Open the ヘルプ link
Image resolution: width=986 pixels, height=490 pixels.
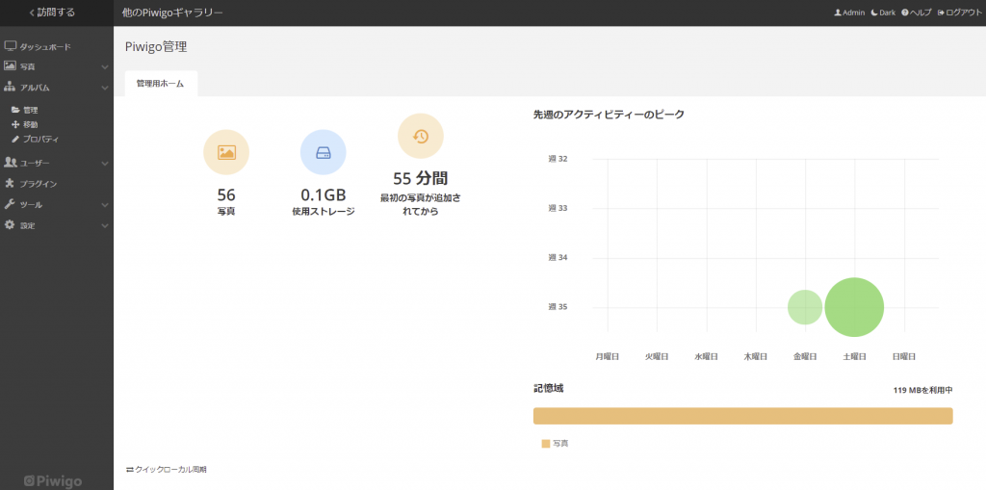917,13
